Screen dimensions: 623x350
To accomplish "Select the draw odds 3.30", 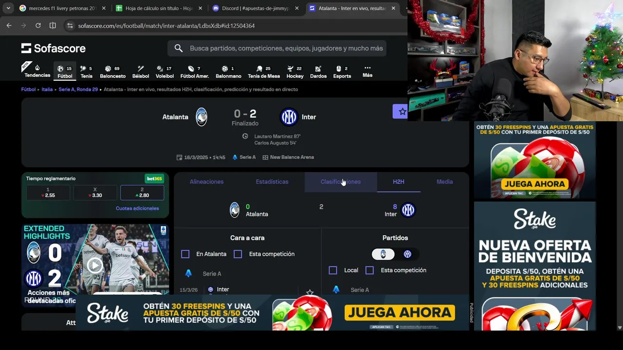I will pyautogui.click(x=95, y=192).
